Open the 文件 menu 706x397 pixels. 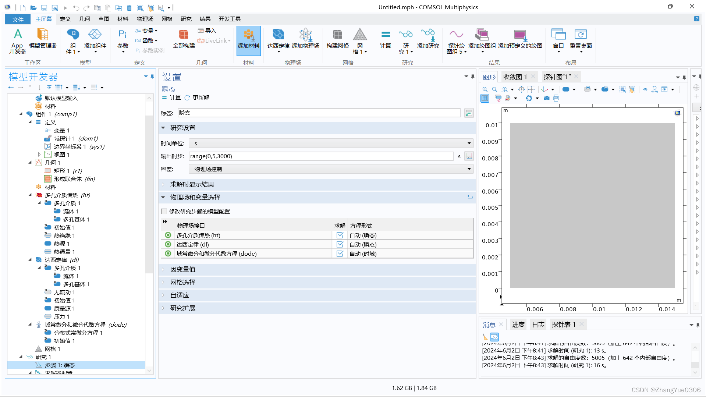point(18,19)
